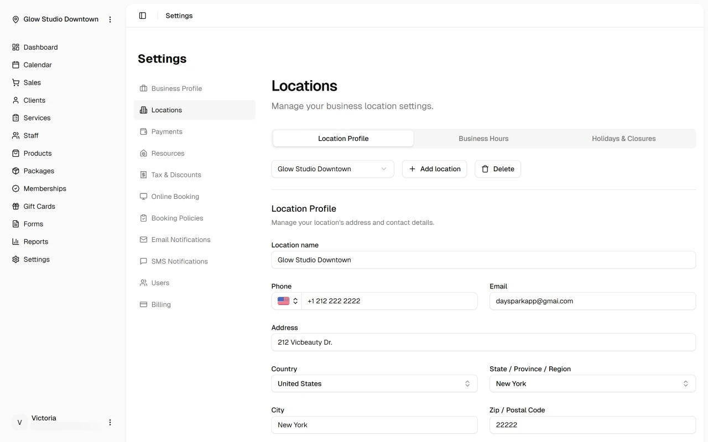Click the Billing credit card icon

(143, 304)
